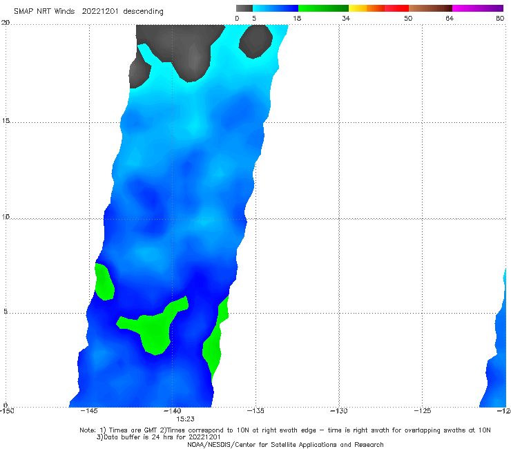
Task: Click the swath time '15:23' label
Action: click(x=185, y=419)
